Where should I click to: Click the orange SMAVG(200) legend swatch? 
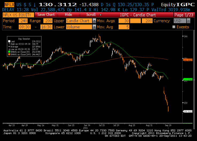click(x=9, y=55)
